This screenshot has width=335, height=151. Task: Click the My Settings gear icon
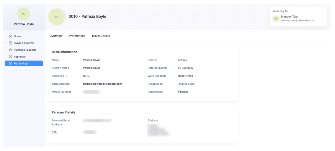11,63
